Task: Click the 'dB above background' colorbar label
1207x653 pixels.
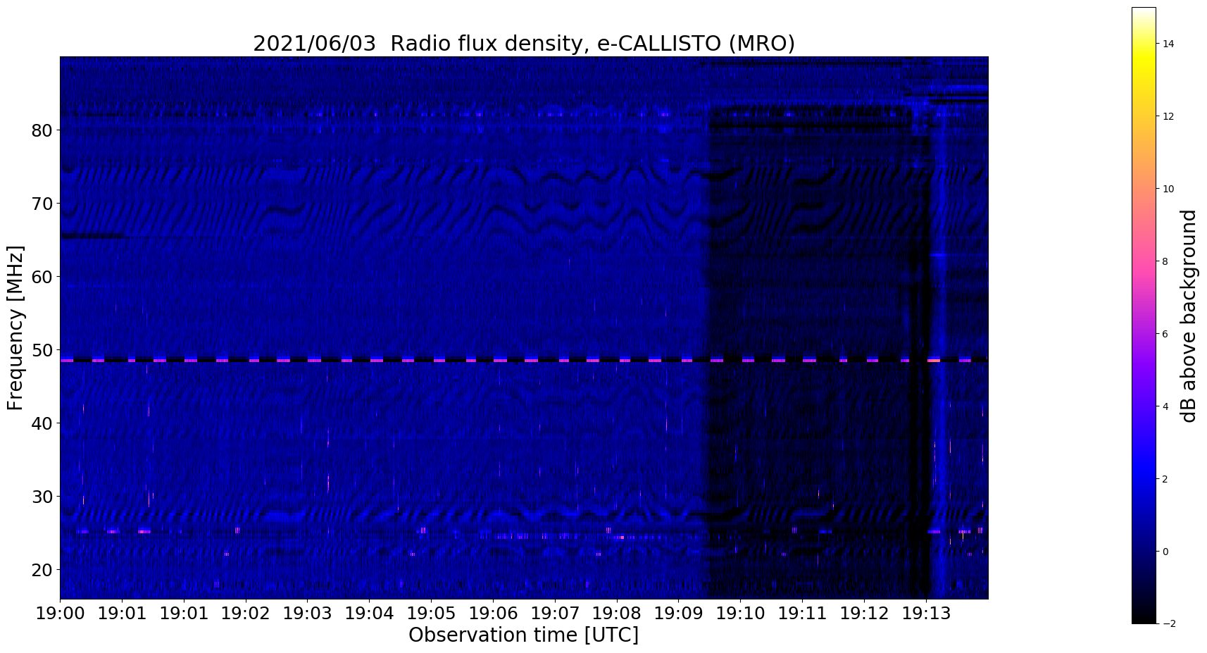Action: click(1189, 316)
